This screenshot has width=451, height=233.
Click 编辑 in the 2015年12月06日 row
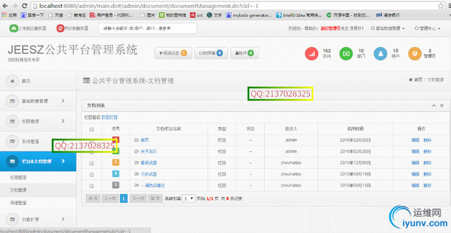point(415,163)
